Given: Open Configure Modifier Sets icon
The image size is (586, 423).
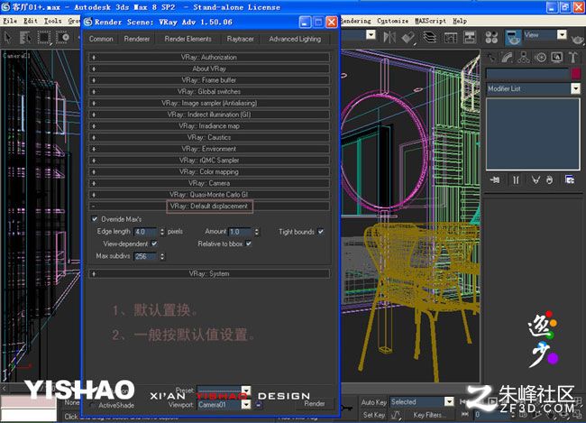Looking at the screenshot, I should (x=570, y=179).
